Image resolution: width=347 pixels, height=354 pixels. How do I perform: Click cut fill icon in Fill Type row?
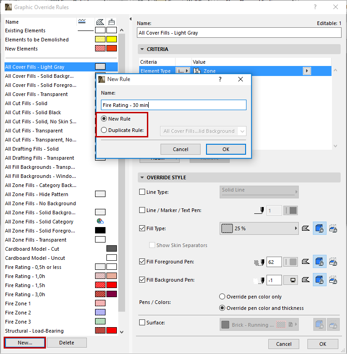pos(306,228)
